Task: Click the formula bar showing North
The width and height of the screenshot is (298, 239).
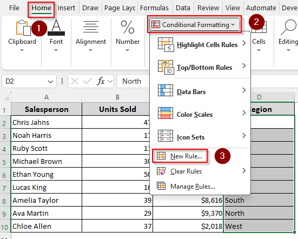Action: 133,81
